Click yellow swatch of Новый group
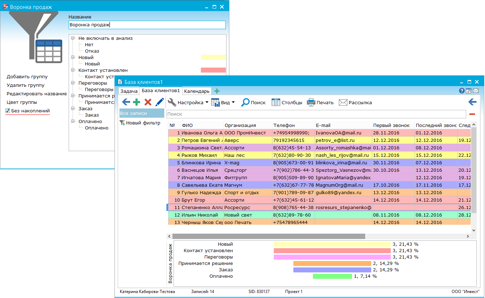The width and height of the screenshot is (485, 298). pos(213,57)
